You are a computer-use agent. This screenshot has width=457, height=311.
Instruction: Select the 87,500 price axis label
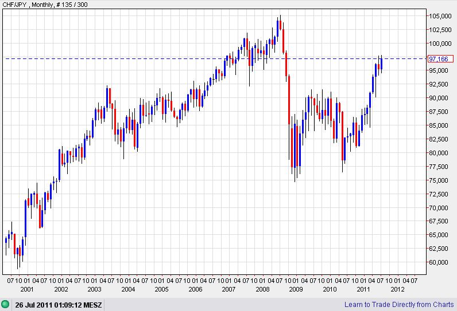(x=439, y=112)
